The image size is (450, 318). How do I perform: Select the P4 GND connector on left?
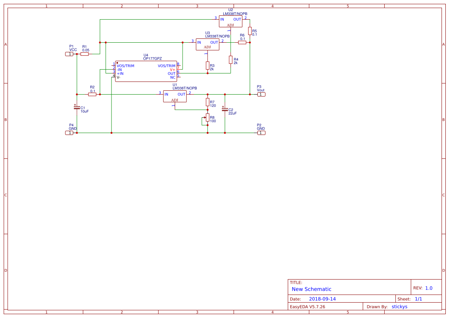coord(69,133)
